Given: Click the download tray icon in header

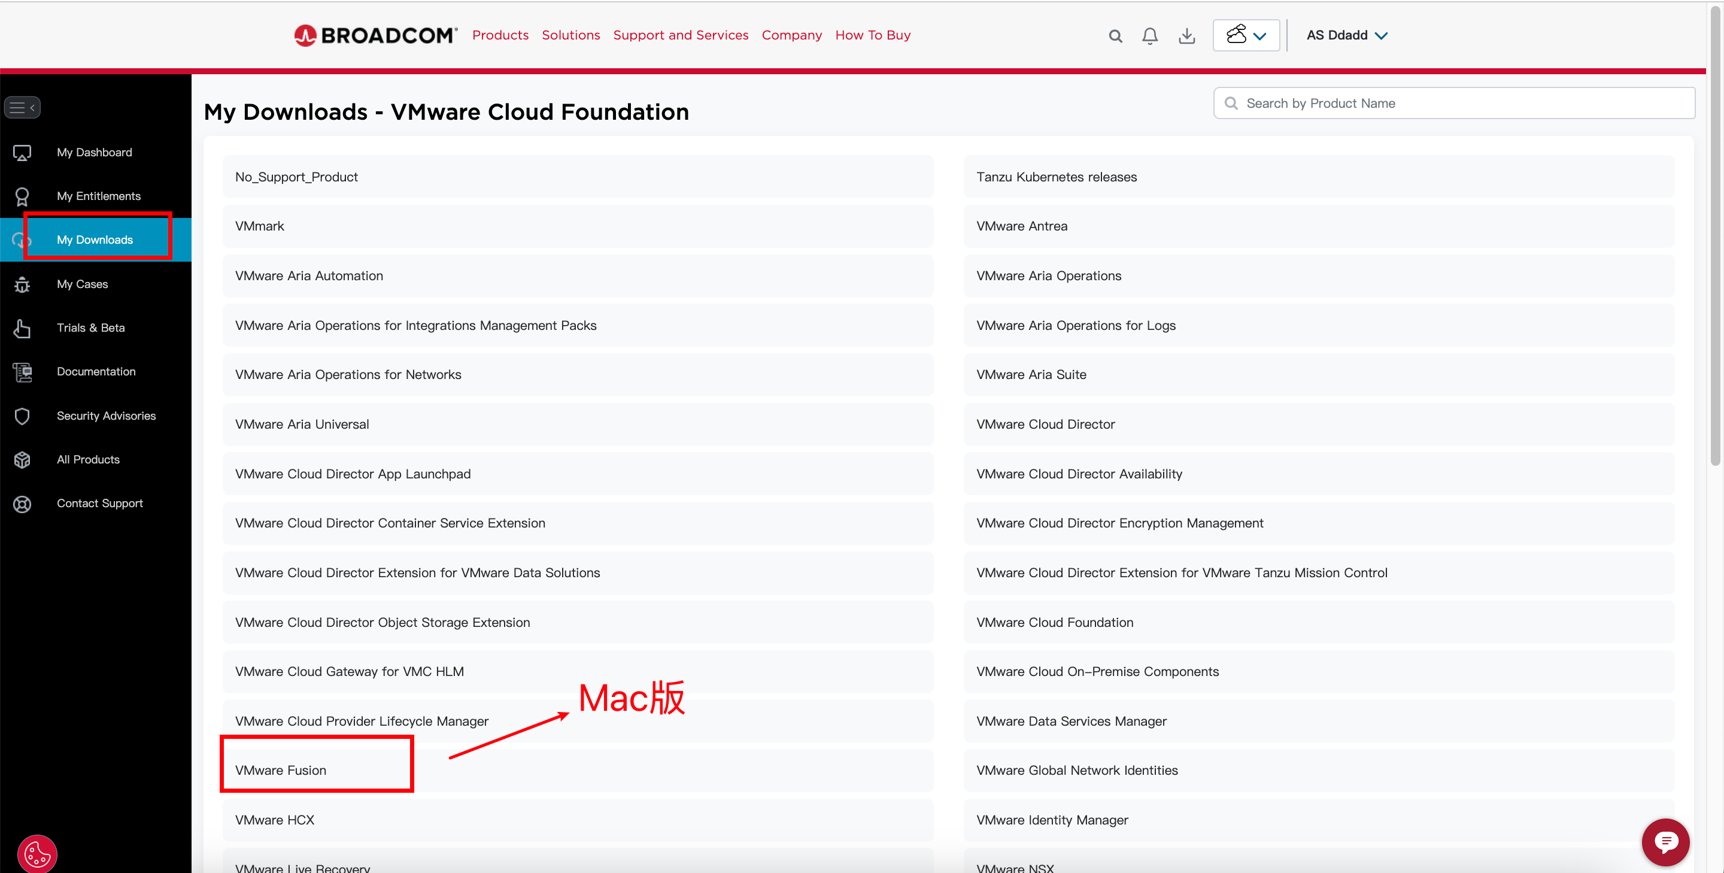Looking at the screenshot, I should (x=1186, y=35).
